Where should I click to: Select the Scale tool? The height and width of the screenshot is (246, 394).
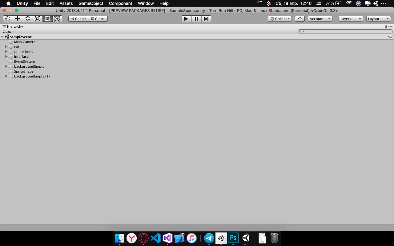coord(37,19)
